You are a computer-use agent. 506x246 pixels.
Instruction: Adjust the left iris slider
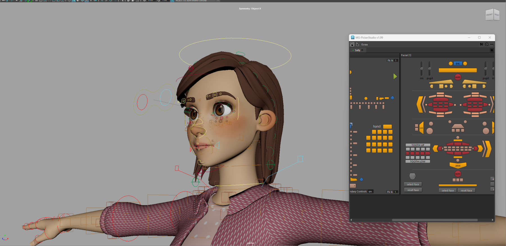click(422, 68)
